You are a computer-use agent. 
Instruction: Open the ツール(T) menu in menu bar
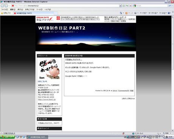(x=39, y=9)
